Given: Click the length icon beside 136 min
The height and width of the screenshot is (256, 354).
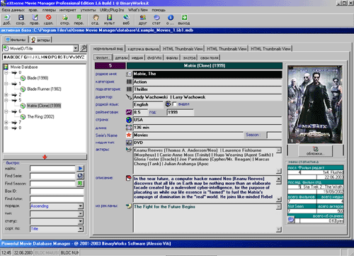Looking at the screenshot, I should 129,128.
